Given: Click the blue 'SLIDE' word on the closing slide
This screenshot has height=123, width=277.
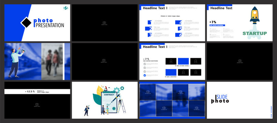Looking at the screenshot, I should click(x=222, y=97).
